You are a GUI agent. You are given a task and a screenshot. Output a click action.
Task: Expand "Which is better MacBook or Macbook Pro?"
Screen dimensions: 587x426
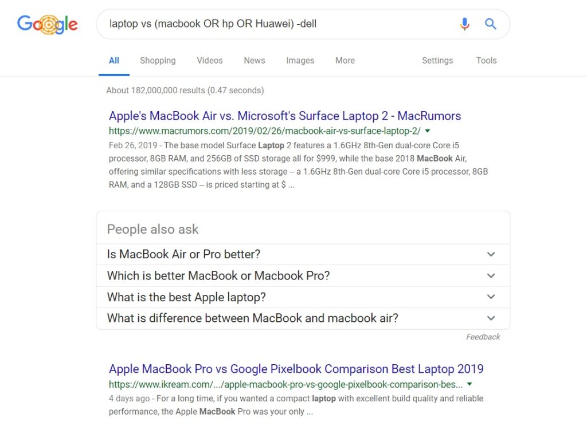(x=303, y=276)
